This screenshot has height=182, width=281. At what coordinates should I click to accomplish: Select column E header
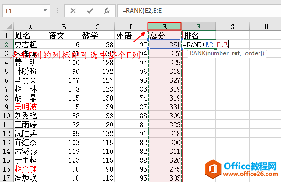tap(164, 27)
